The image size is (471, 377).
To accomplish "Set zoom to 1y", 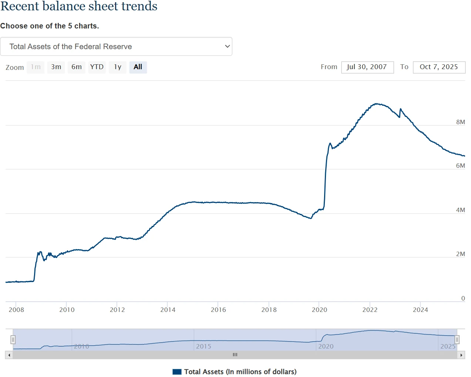I will [118, 67].
